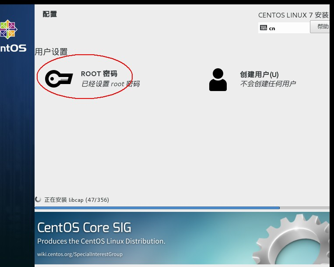
Task: Click the 配置 page title
Action: [50, 14]
